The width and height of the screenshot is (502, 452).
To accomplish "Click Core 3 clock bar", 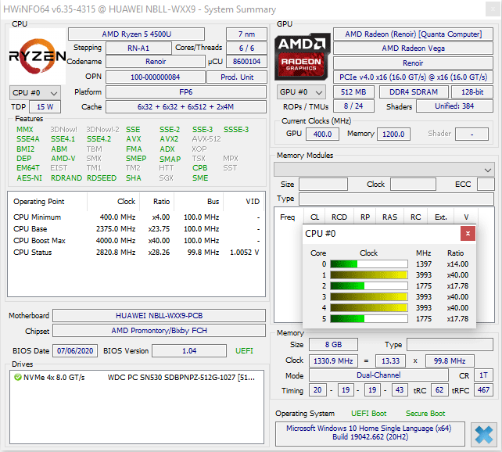I will 369,296.
